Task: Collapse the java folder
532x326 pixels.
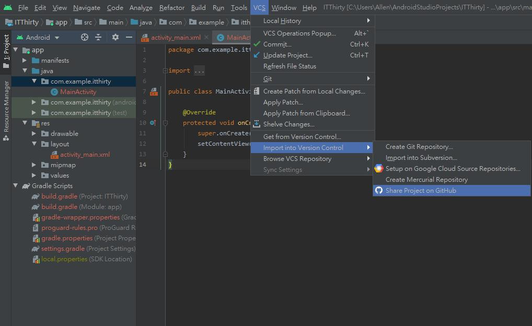Action: coord(25,71)
